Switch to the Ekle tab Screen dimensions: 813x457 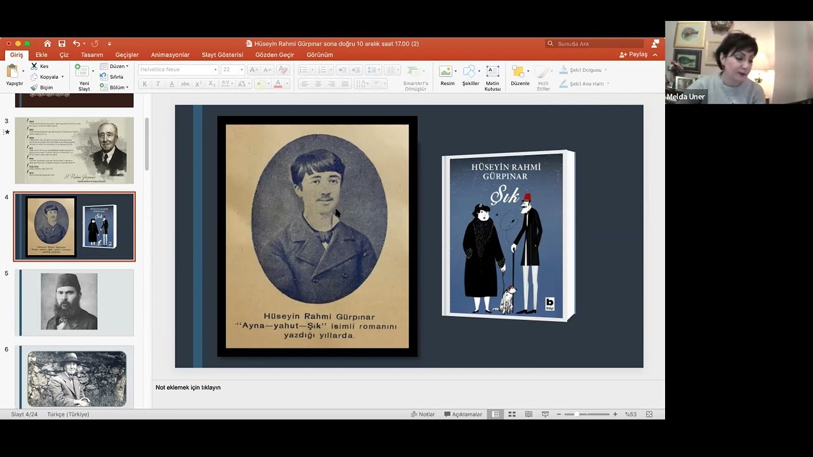[41, 55]
